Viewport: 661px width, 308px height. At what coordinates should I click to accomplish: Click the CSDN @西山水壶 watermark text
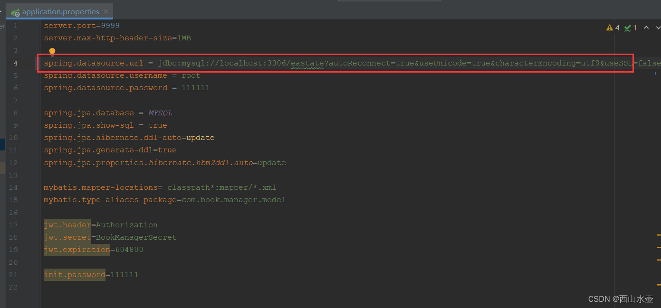coord(620,299)
